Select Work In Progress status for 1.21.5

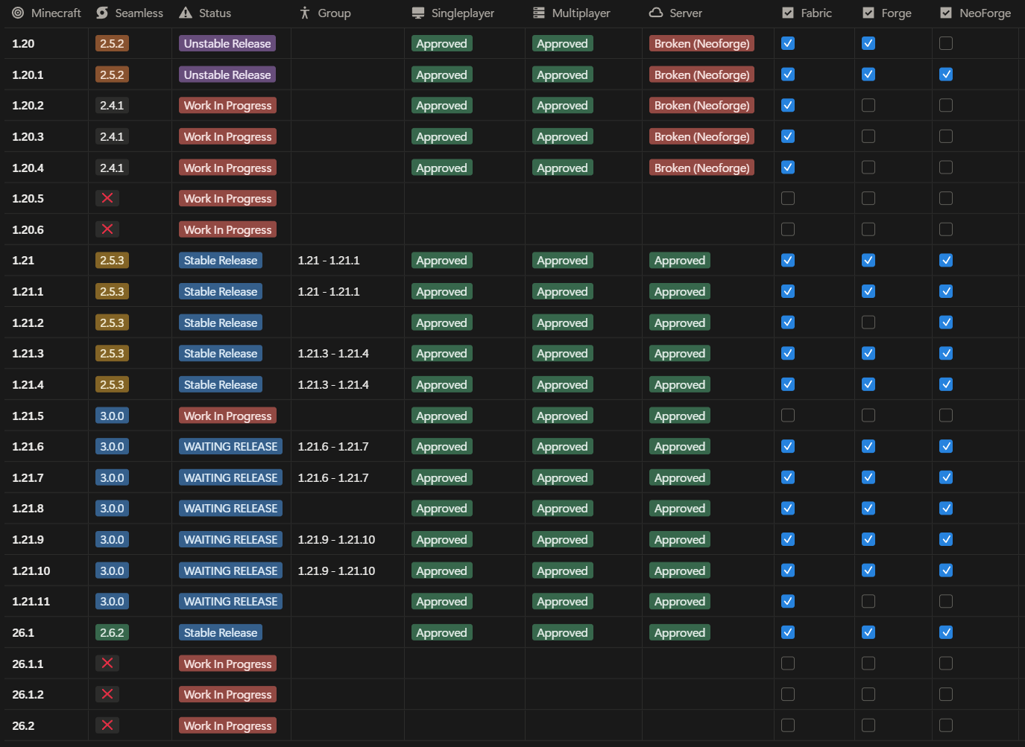(227, 416)
